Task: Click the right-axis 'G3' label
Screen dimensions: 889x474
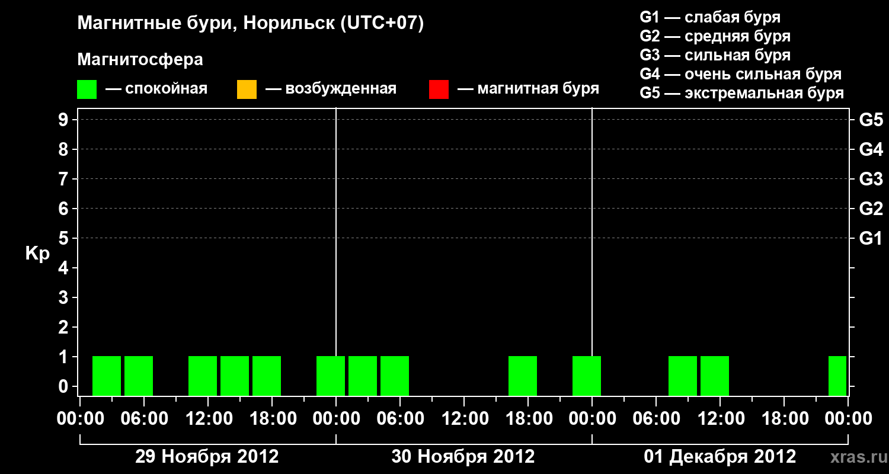Action: pyautogui.click(x=871, y=179)
